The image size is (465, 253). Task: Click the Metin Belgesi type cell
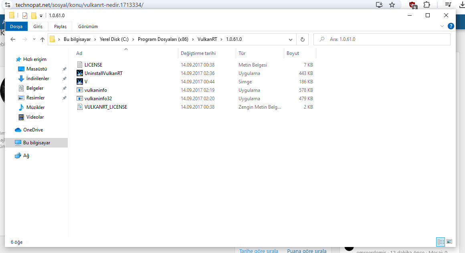point(253,65)
